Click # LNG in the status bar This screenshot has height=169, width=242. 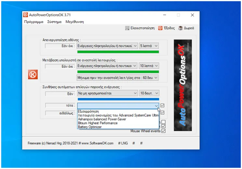coord(123,143)
